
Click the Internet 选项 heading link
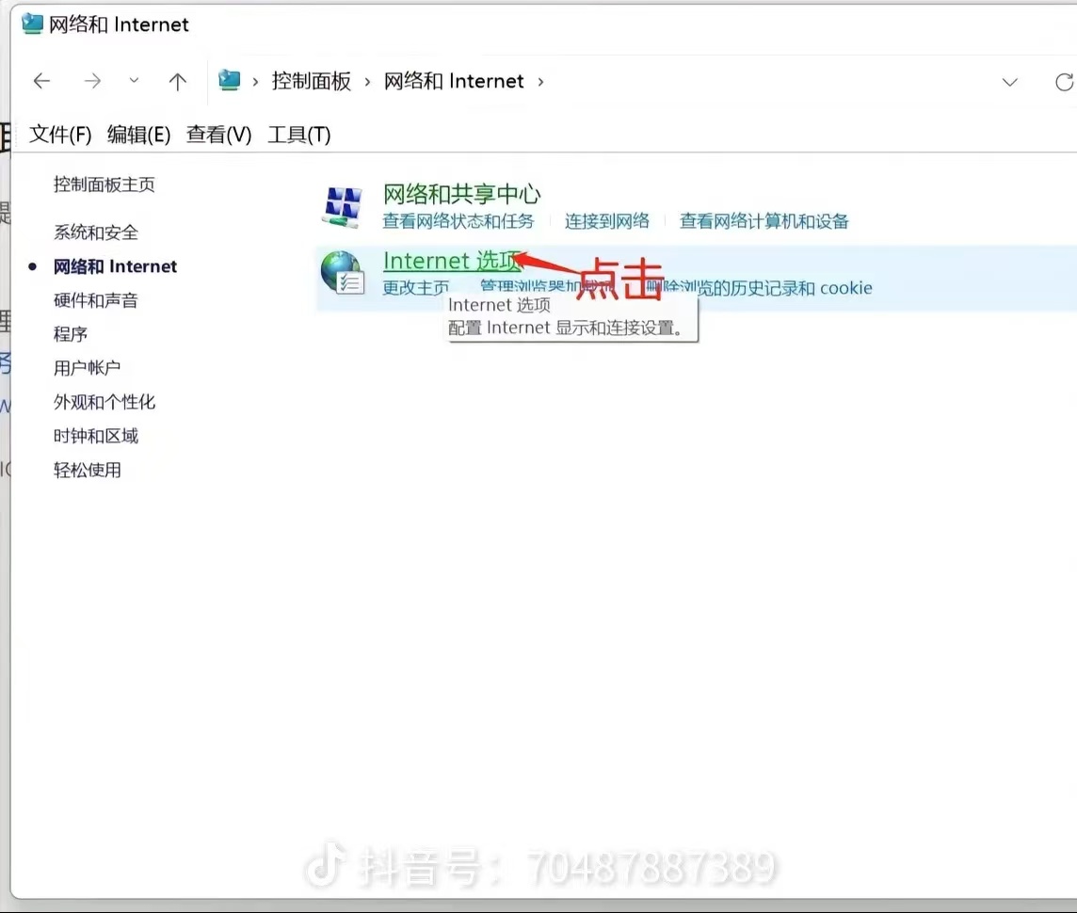tap(451, 261)
